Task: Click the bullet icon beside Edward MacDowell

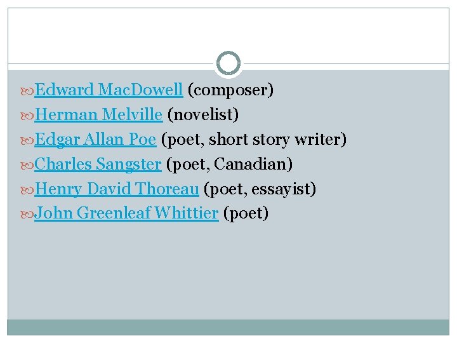Action: [27, 91]
